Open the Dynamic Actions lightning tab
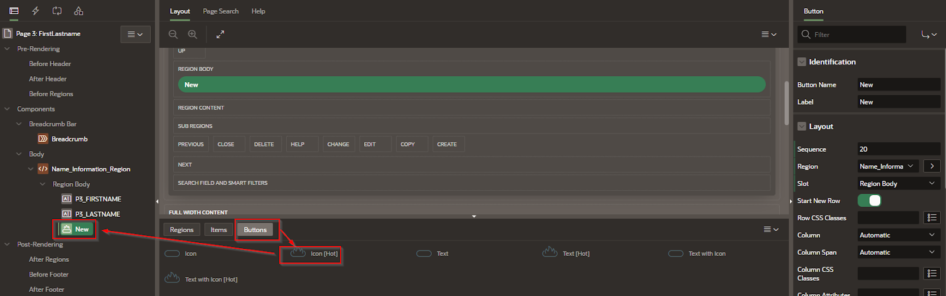 tap(35, 11)
